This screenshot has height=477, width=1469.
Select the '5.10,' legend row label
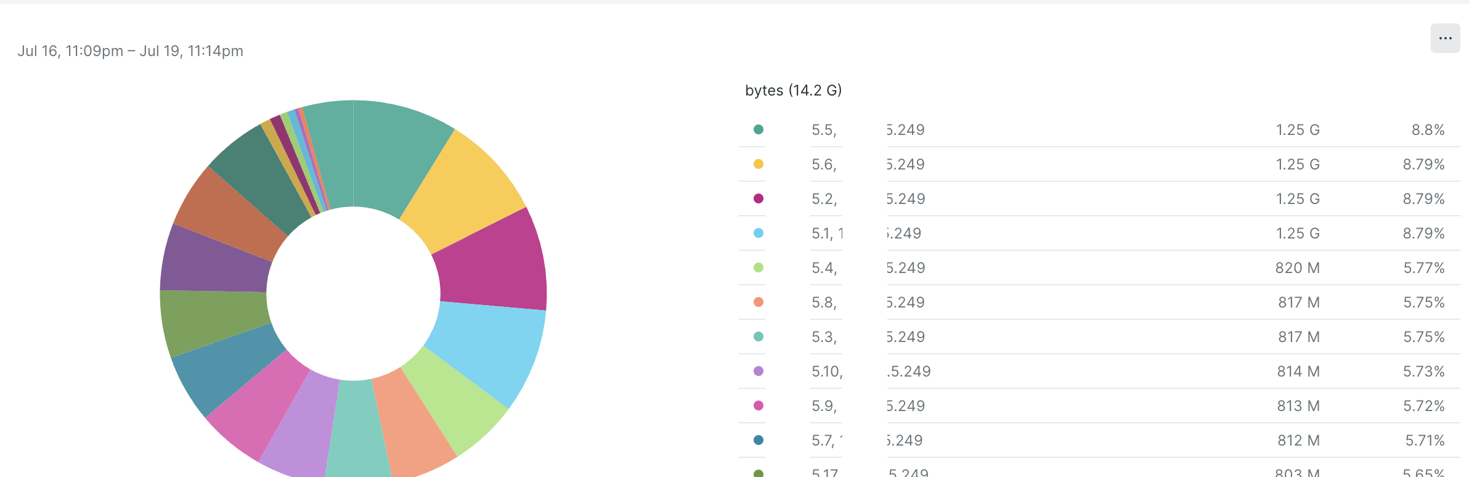point(827,372)
